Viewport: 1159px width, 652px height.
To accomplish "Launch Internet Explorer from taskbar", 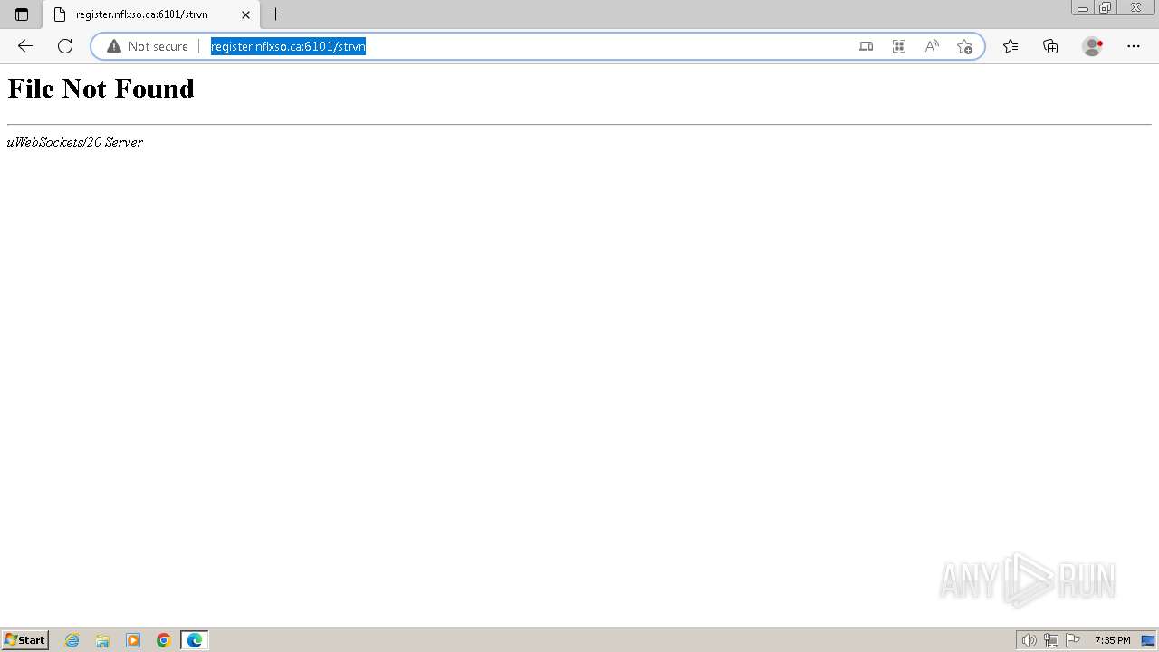I will [x=72, y=640].
